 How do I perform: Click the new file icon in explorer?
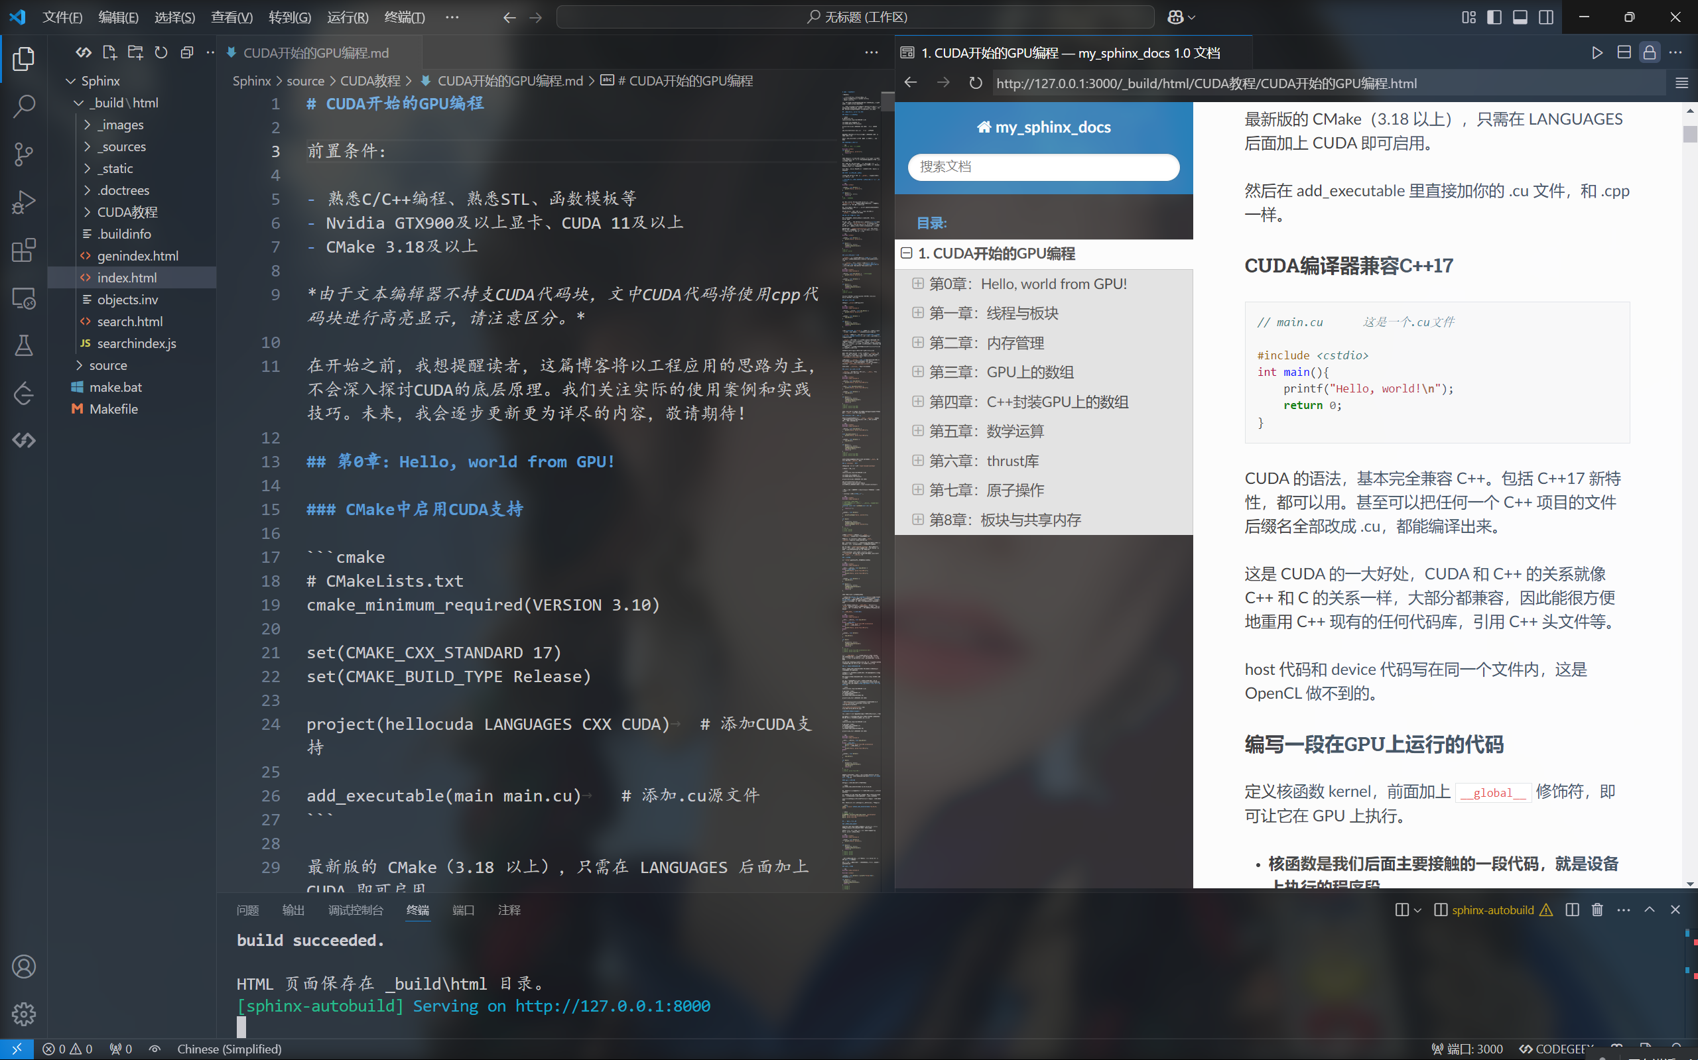109,52
